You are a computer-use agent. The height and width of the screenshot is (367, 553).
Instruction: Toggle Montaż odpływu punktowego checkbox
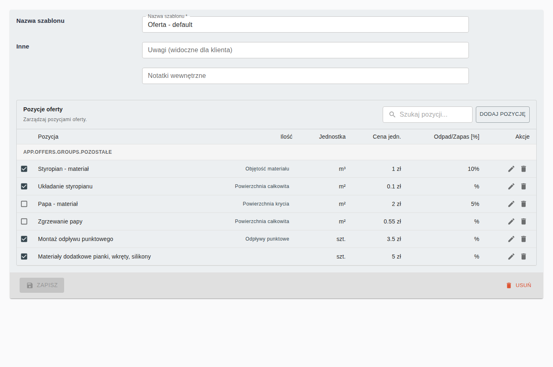point(24,239)
